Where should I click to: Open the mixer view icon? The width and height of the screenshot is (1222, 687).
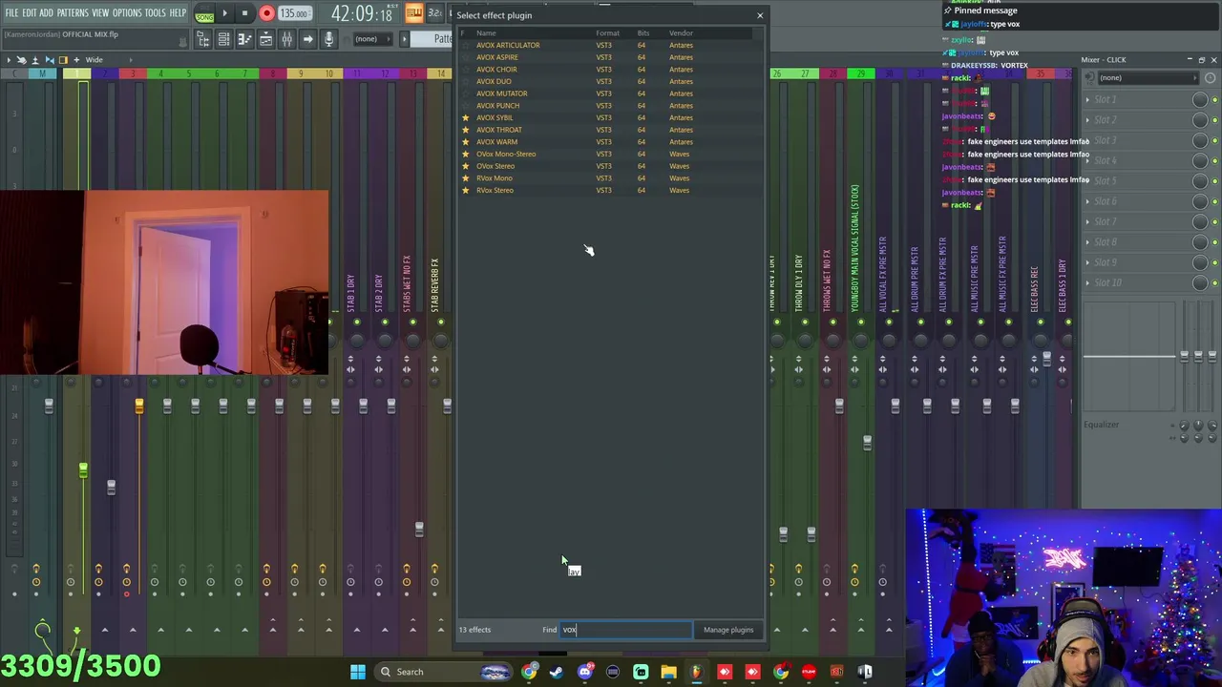pos(286,39)
